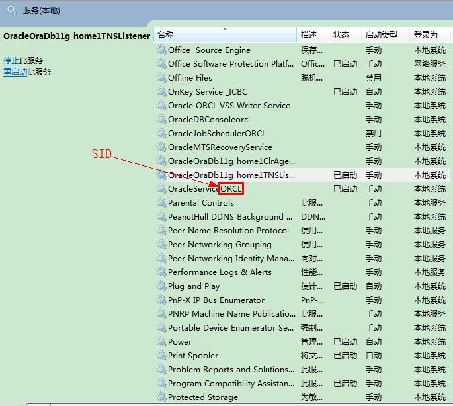Click the Peer Networking Identity Manager icon
This screenshot has height=406, width=453.
click(x=161, y=258)
